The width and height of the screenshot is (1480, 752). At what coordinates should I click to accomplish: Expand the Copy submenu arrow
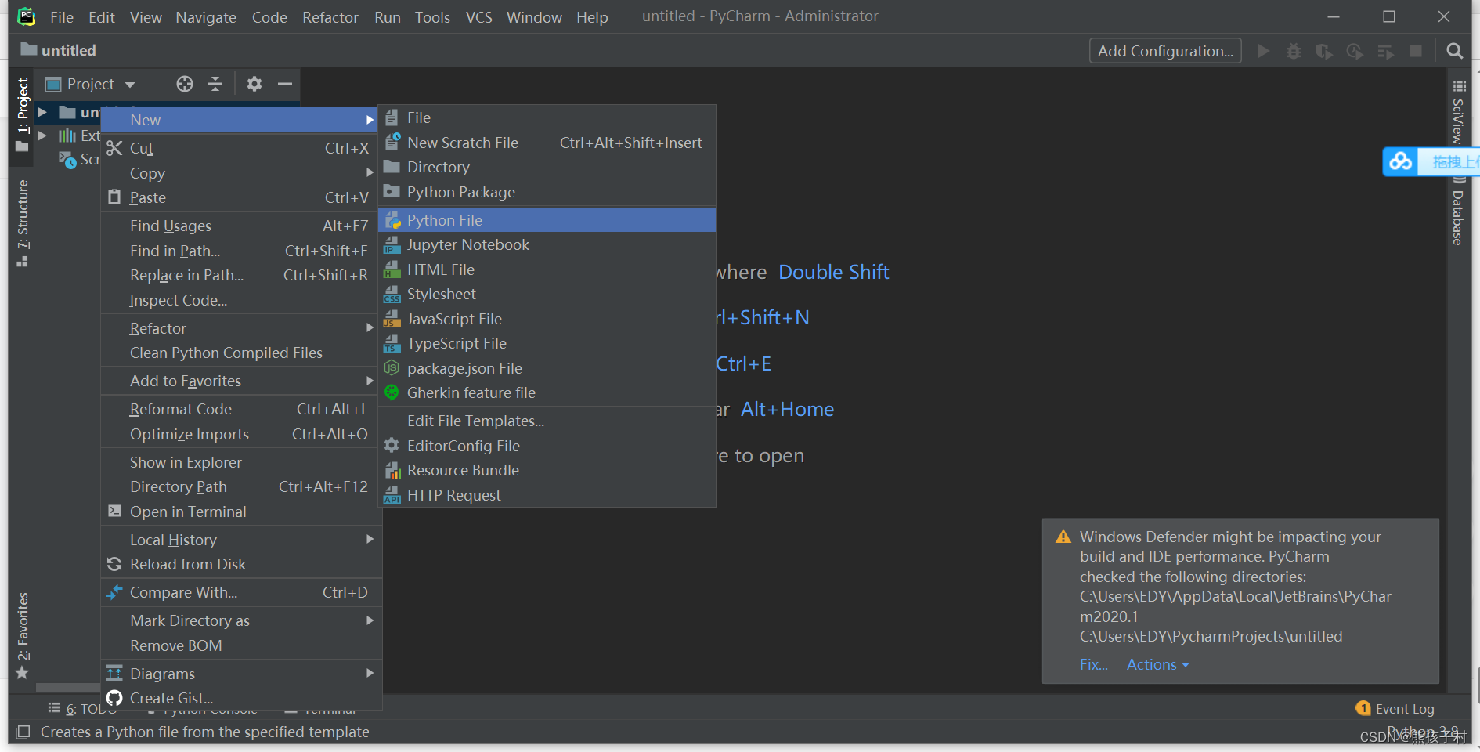pos(370,172)
